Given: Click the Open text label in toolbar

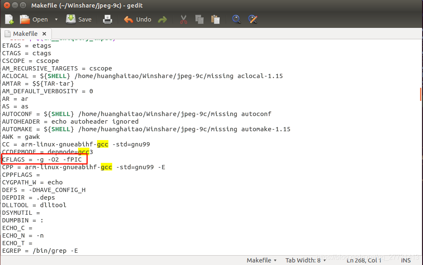Looking at the screenshot, I should [x=40, y=19].
